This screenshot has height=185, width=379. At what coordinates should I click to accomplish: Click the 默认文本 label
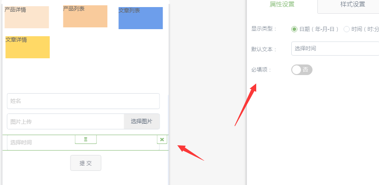[264, 49]
